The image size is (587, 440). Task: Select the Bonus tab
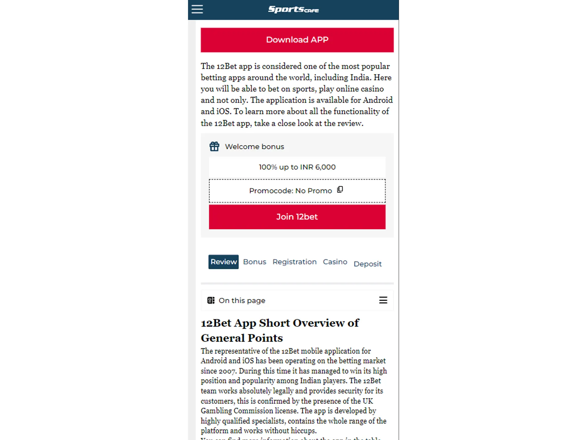point(255,262)
